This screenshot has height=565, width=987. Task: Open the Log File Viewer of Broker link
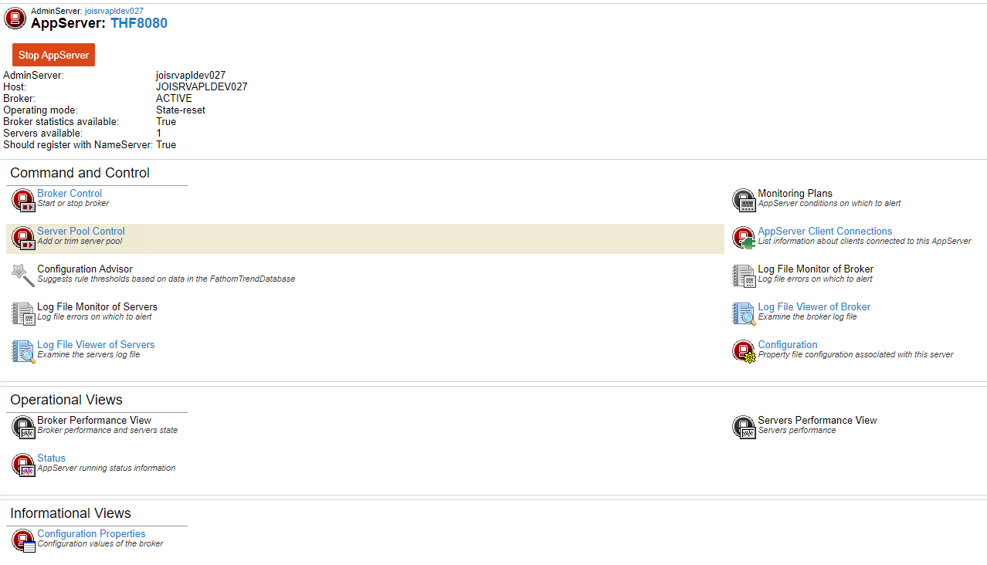coord(814,307)
